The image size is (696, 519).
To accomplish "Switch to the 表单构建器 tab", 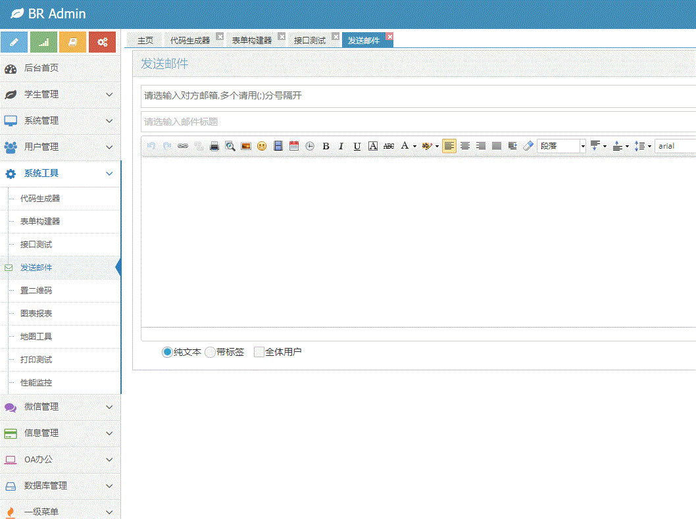I will pos(252,40).
